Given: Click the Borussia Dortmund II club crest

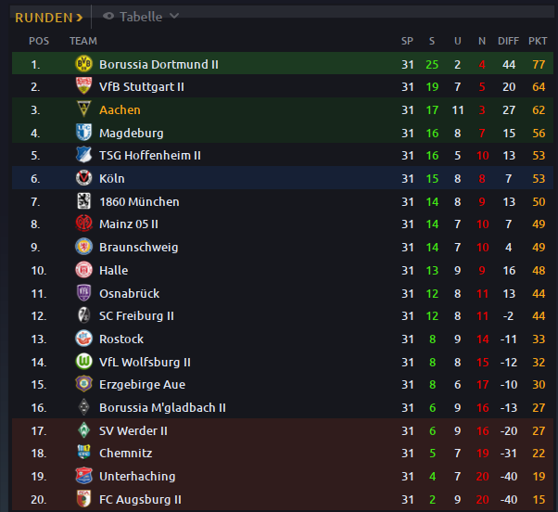Looking at the screenshot, I should click(x=84, y=64).
